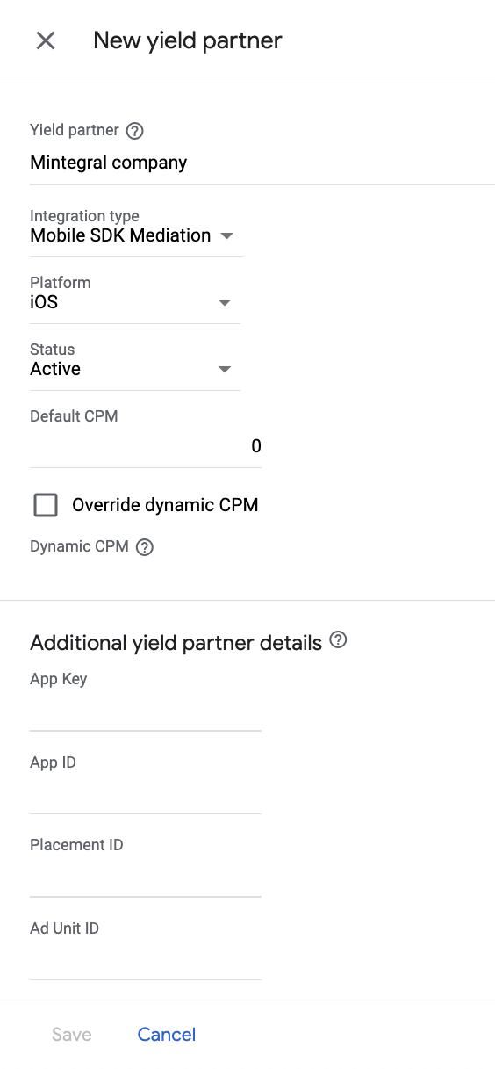
Task: Open the Status dropdown showing Active
Action: click(x=135, y=369)
